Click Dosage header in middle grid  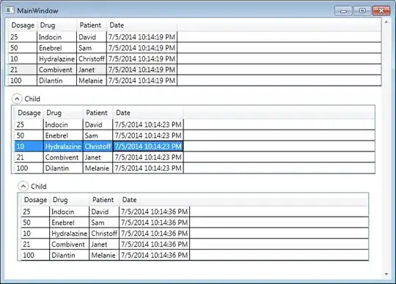[x=29, y=113]
